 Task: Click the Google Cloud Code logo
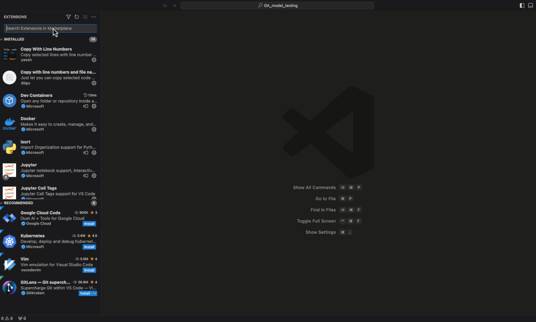[9, 218]
